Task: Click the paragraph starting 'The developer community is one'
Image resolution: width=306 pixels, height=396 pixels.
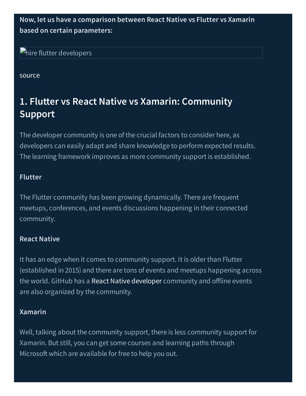Action: coord(137,146)
